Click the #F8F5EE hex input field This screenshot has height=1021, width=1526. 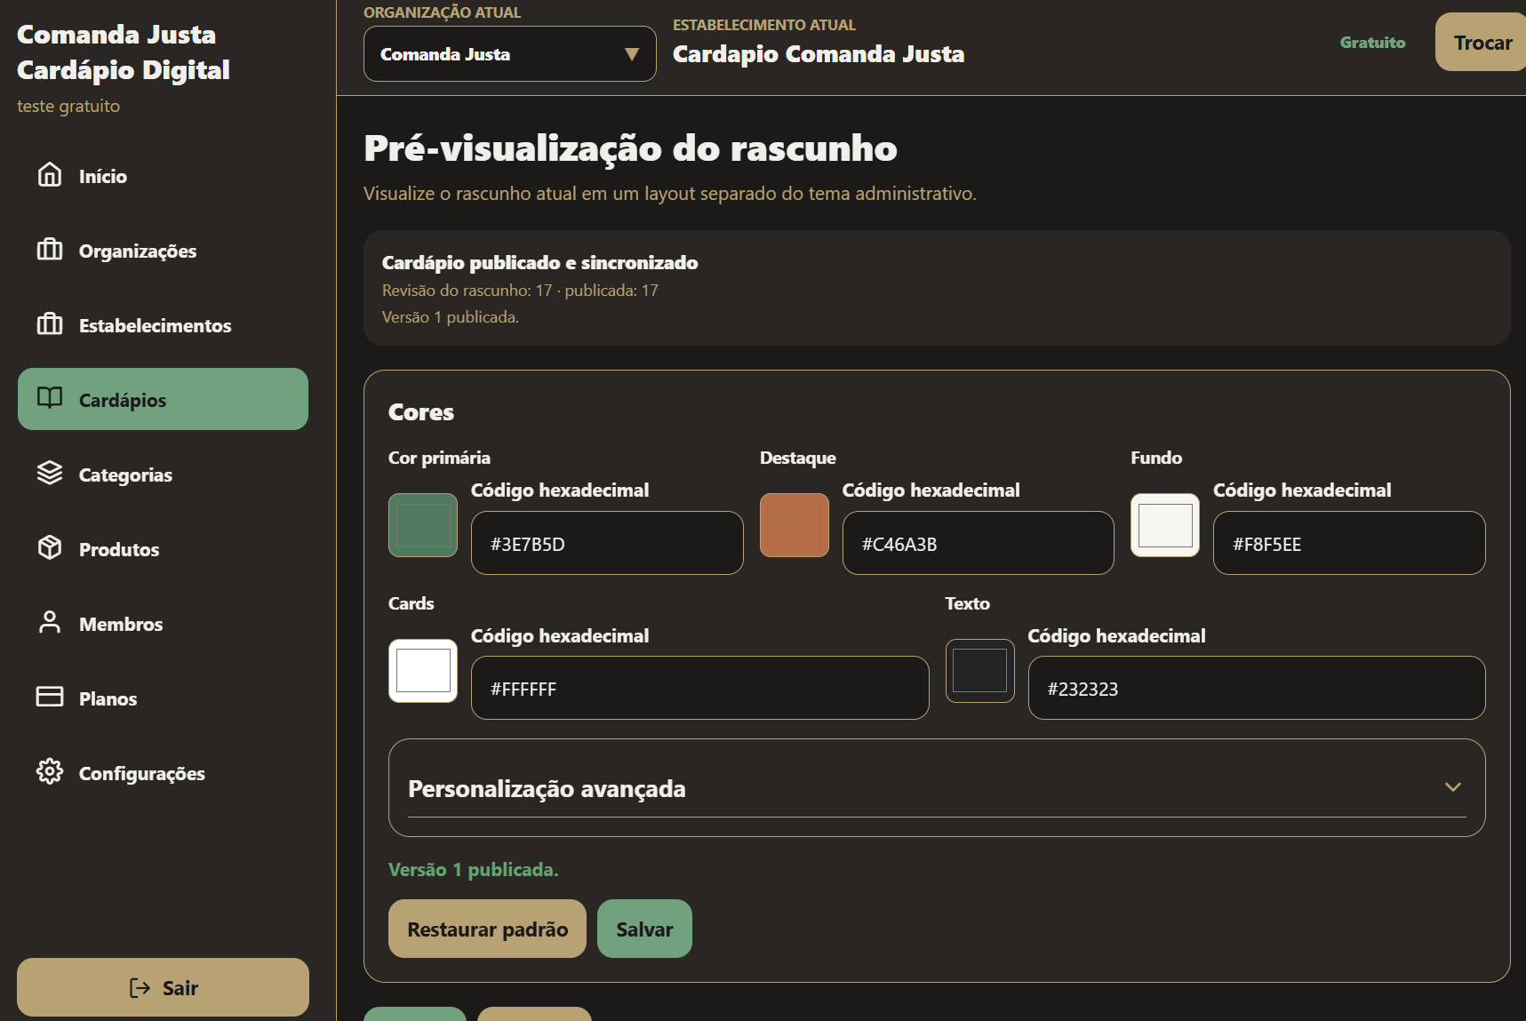pos(1349,543)
